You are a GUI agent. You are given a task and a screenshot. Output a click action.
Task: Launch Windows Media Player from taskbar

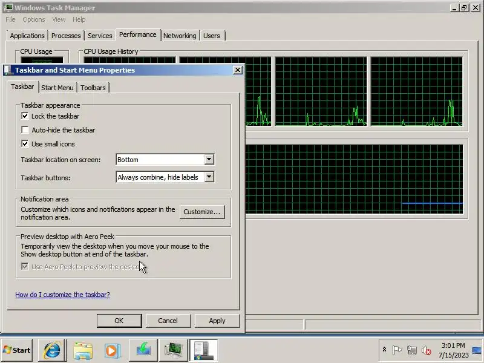(x=113, y=350)
